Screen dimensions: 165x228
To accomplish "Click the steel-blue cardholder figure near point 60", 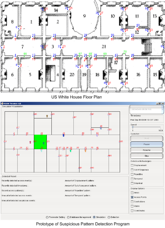I will click(101, 128).
